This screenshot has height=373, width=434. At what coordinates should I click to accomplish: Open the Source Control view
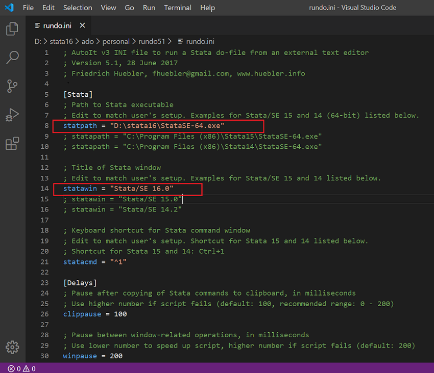[12, 86]
